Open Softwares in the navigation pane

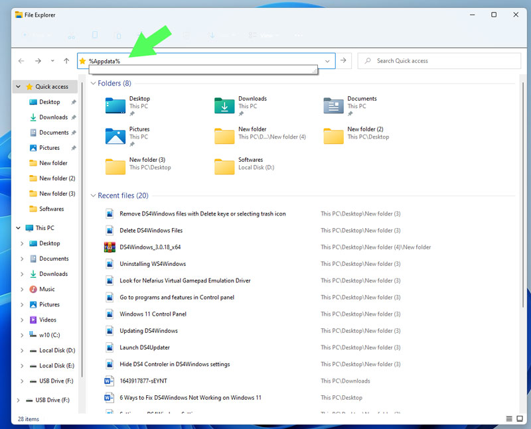pos(52,209)
